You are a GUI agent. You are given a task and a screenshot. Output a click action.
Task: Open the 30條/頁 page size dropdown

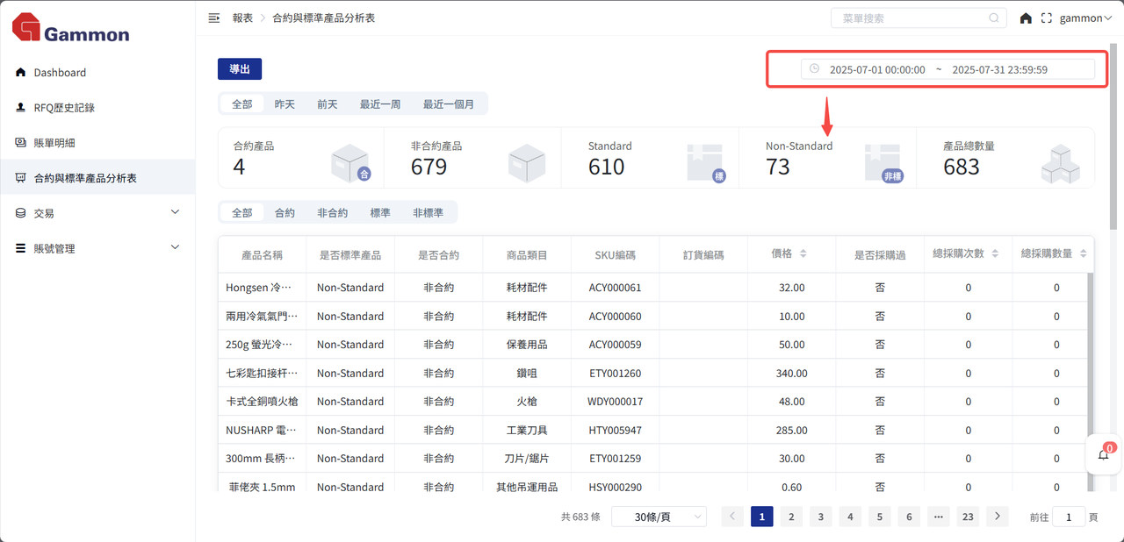[659, 517]
